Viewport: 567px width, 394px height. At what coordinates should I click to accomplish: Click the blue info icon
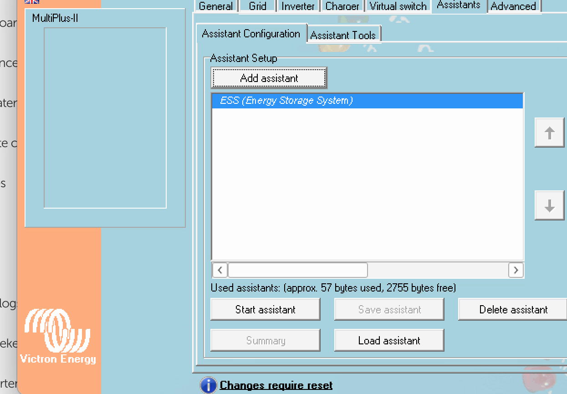(x=208, y=385)
